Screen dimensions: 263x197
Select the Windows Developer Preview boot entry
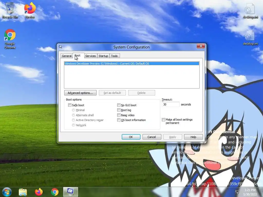[132, 64]
